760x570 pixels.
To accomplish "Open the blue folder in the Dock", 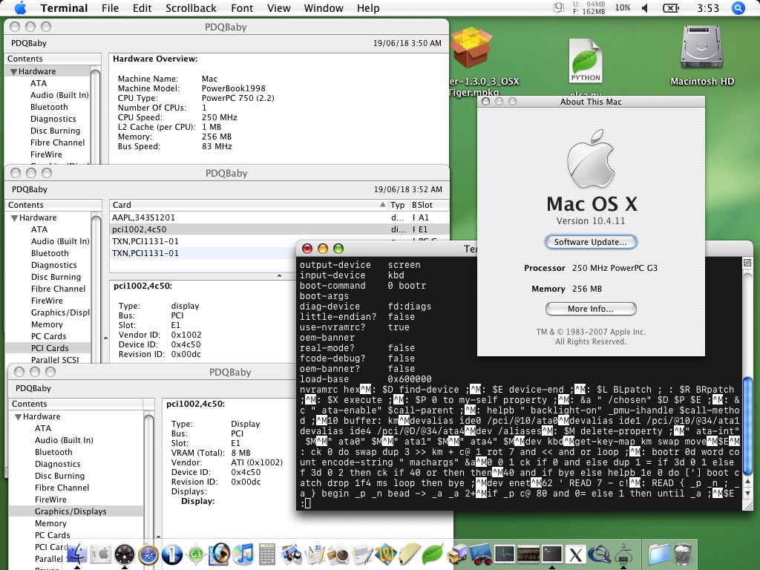I will [659, 554].
